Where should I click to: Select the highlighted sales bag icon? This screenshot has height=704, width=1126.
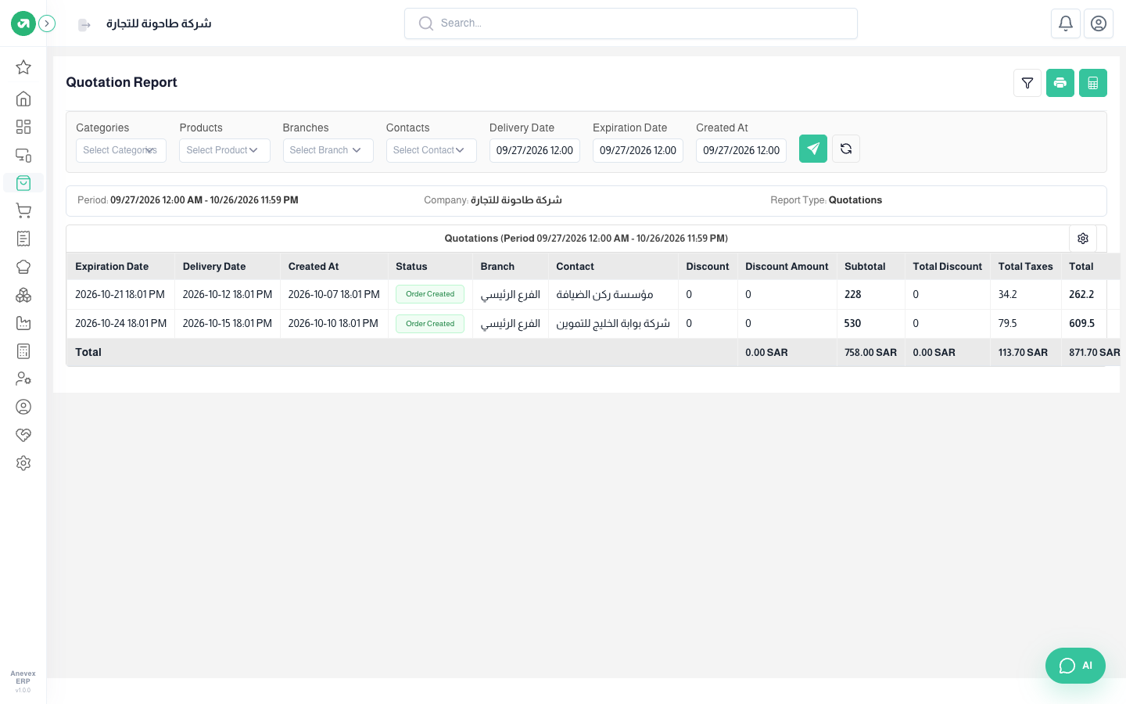click(23, 183)
